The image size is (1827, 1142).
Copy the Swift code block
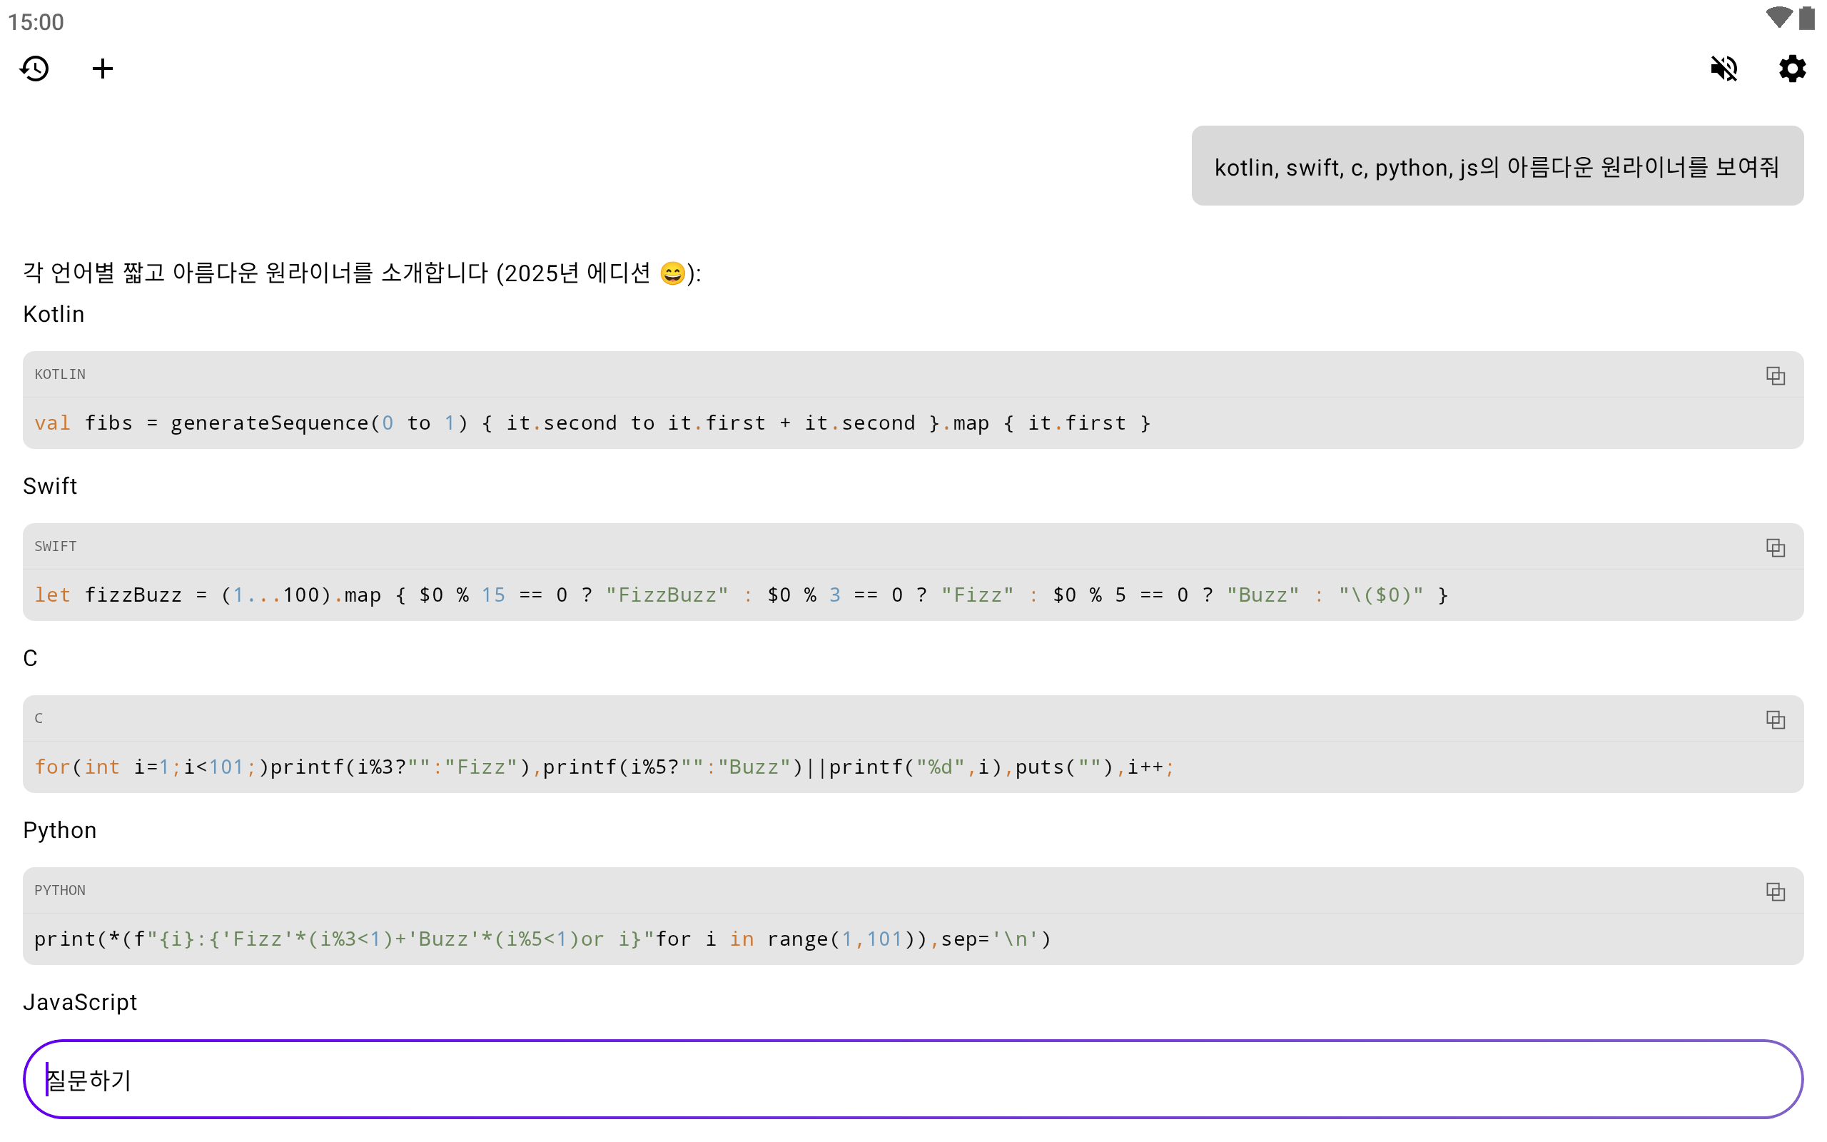pyautogui.click(x=1775, y=547)
